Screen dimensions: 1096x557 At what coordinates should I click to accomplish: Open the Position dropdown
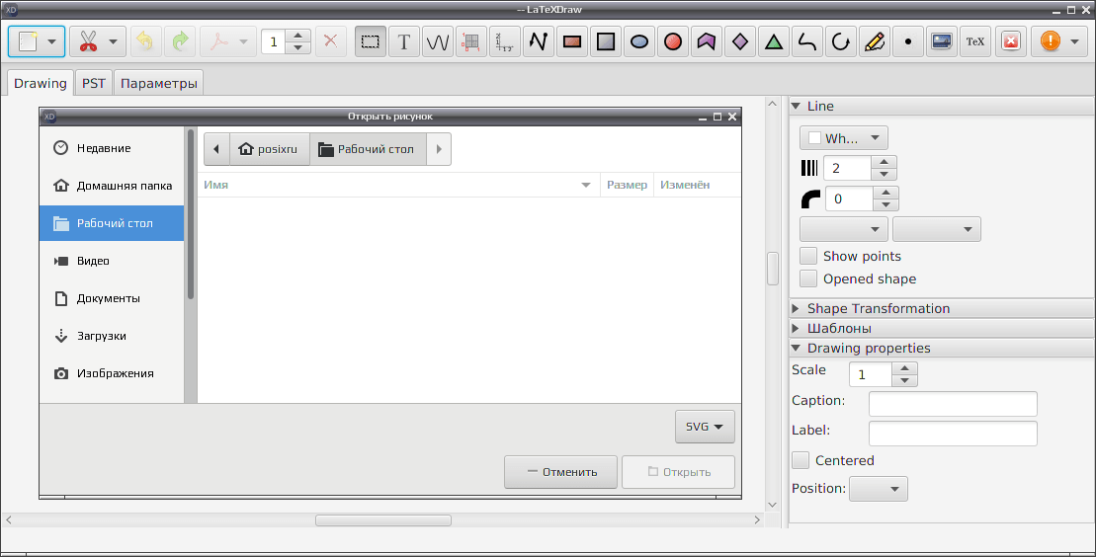(x=879, y=489)
